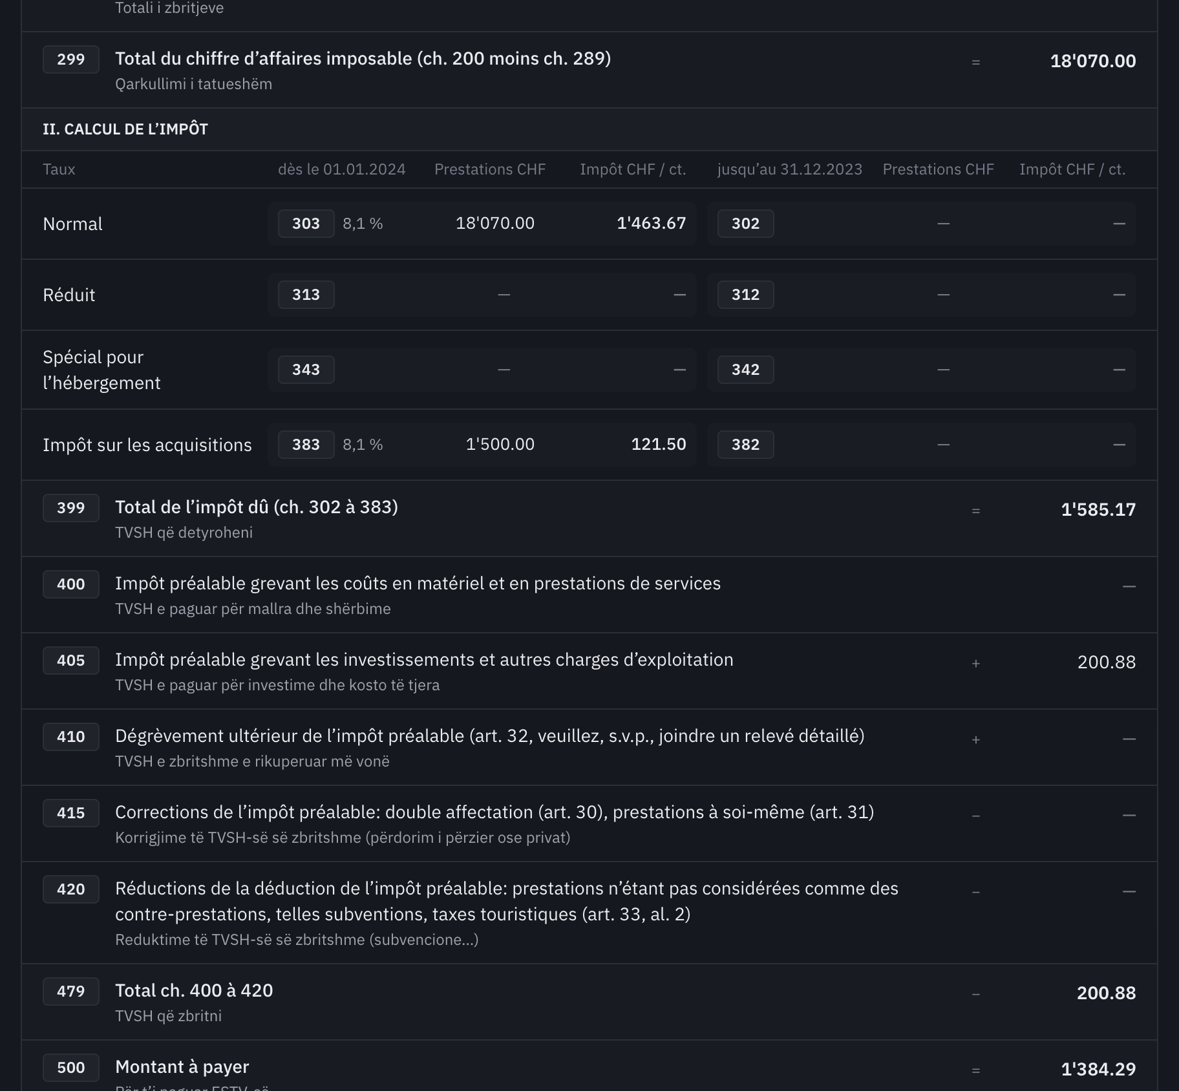Click the Dégrèvement ultérieur row label
Viewport: 1179px width, 1091px height.
point(490,736)
